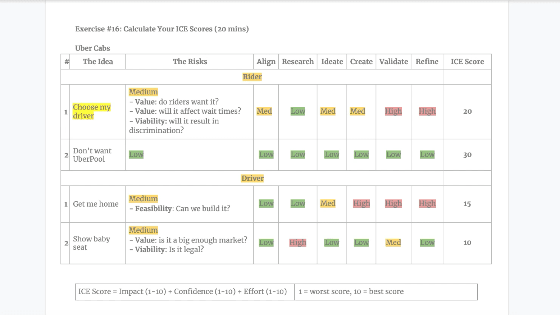
Task: Click the ICE score value 15
Action: 467,204
